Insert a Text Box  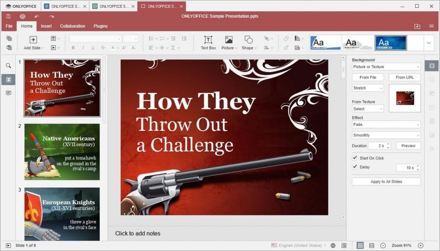click(208, 42)
